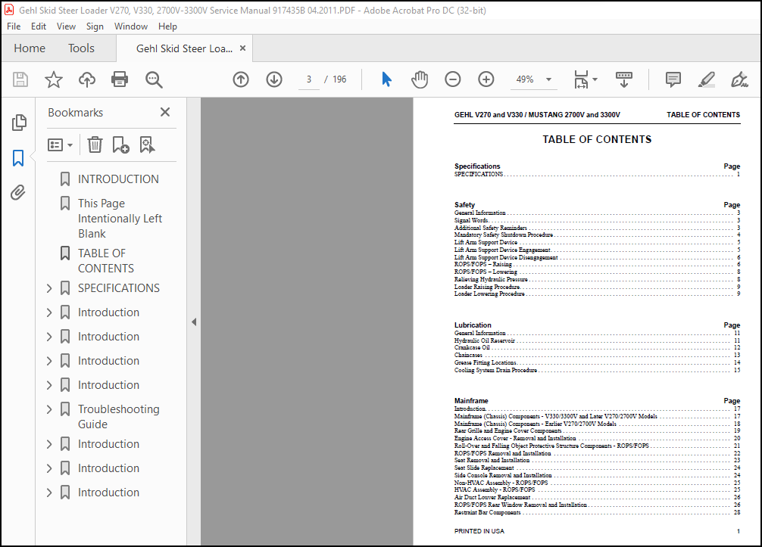Open Page Thumbnails panel icon

tap(19, 123)
